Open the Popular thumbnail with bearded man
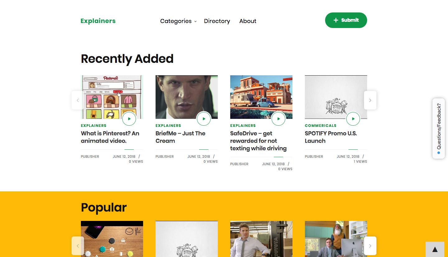Viewport: 448px width, 257px height. (336, 239)
